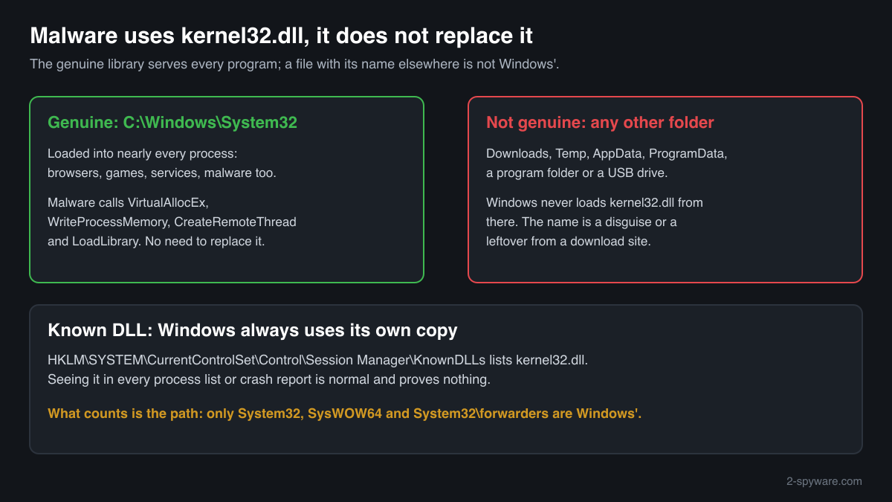Click the subtitle starting 'The genuine library serves every program'
Image resolution: width=892 pixels, height=502 pixels.
coord(294,64)
